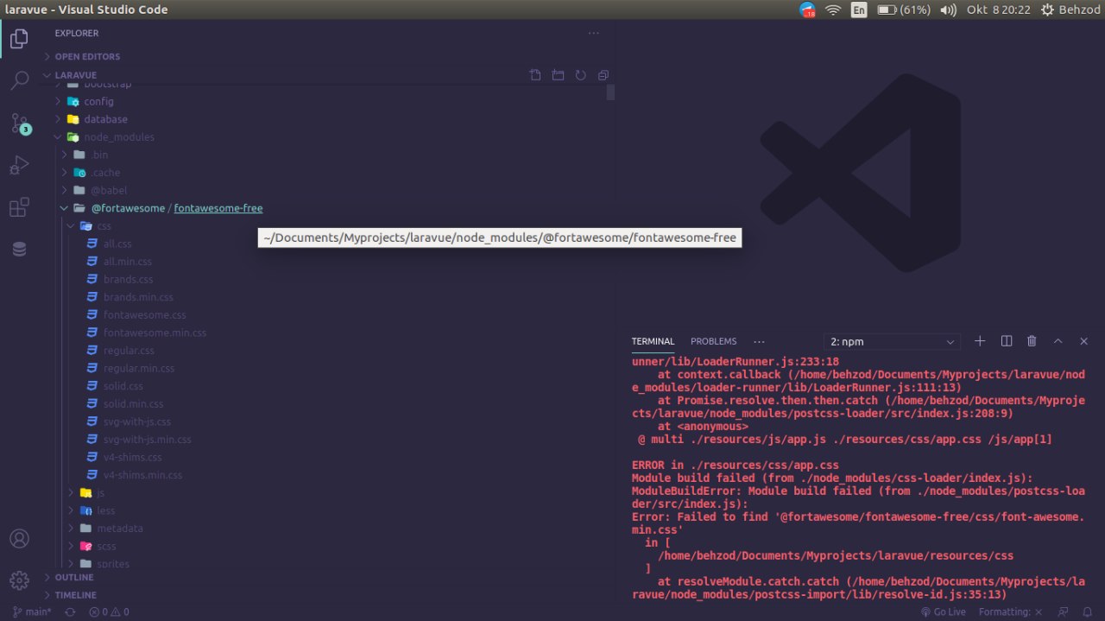This screenshot has width=1105, height=621.
Task: Open the En keyboard layout indicator
Action: tap(859, 10)
